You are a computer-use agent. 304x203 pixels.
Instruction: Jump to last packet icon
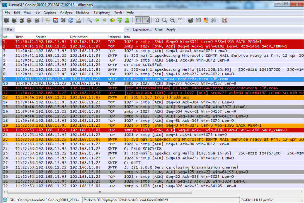pyautogui.click(x=127, y=20)
